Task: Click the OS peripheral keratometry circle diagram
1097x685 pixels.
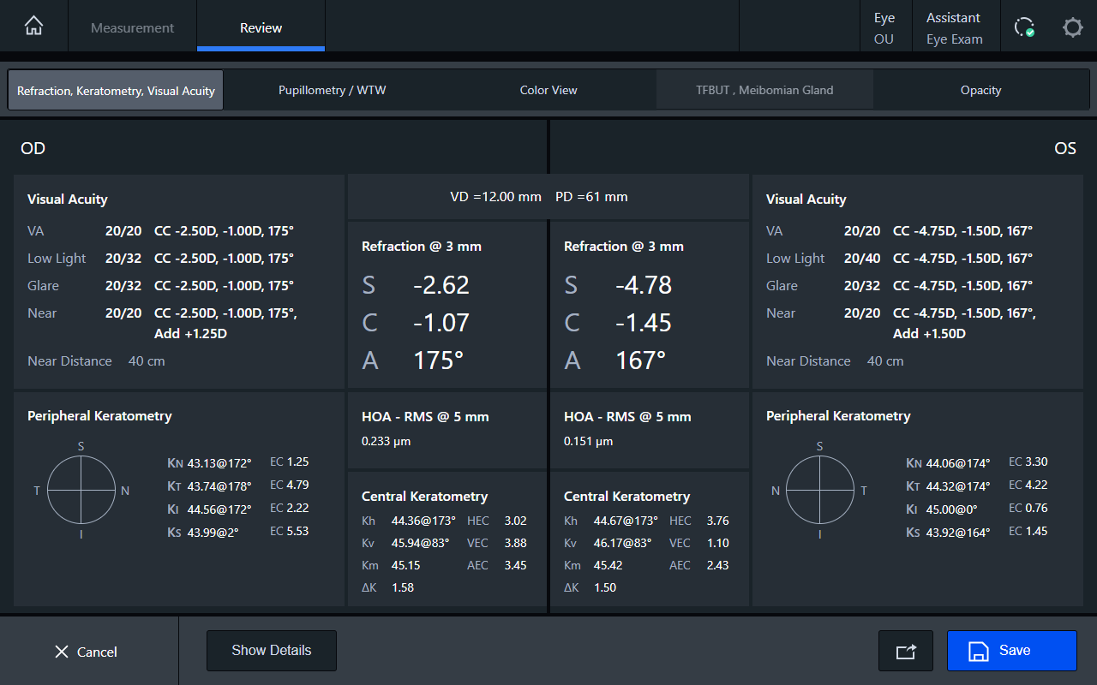Action: pos(819,490)
